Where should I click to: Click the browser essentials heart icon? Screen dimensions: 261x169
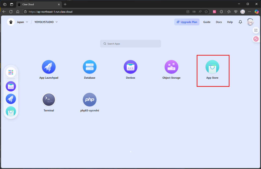click(x=236, y=12)
